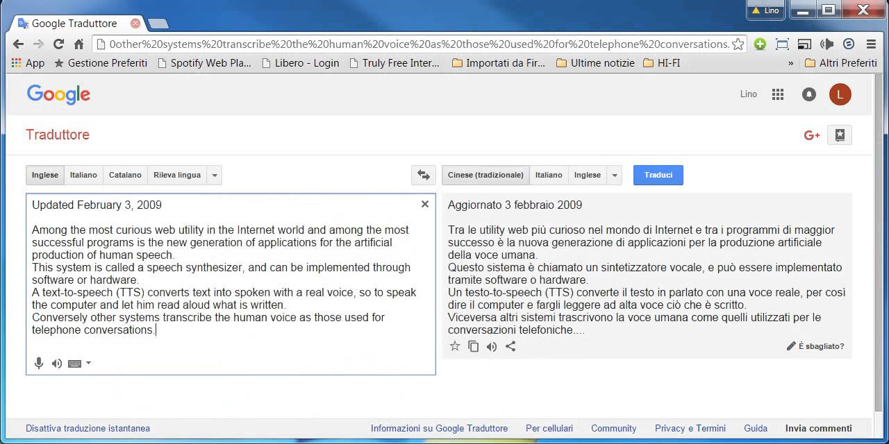Select Cinese (tradizionale) as target language
This screenshot has height=444, width=889.
(485, 175)
